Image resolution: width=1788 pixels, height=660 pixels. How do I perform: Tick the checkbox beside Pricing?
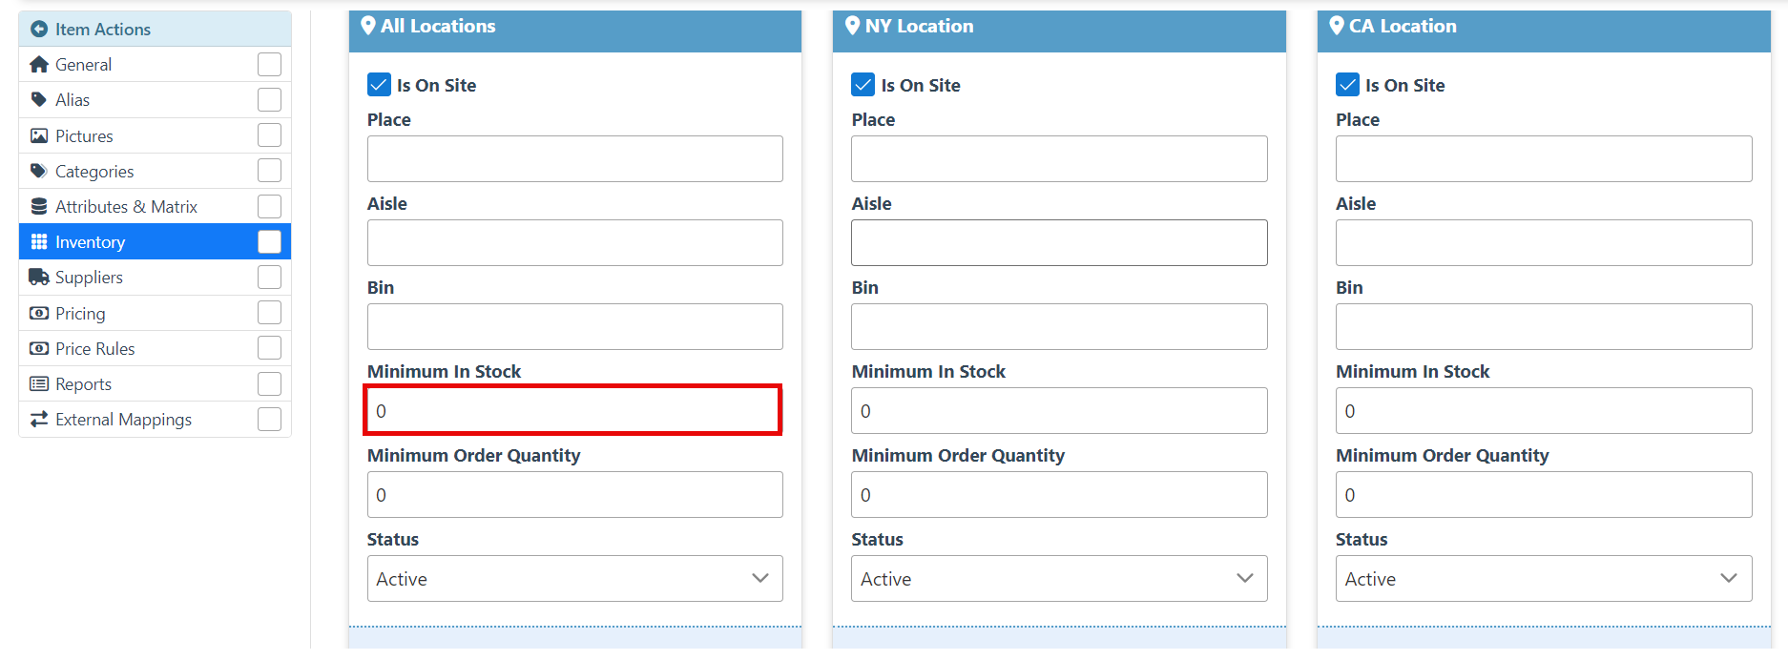270,313
